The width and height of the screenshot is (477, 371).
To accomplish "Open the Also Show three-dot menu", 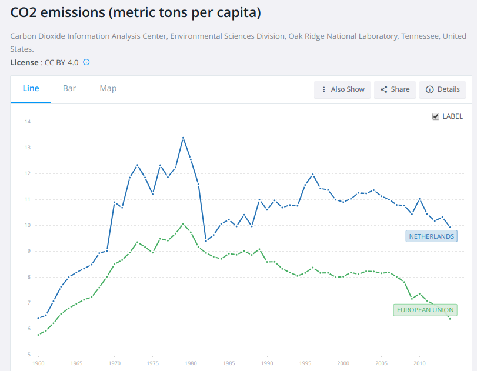I will (323, 89).
